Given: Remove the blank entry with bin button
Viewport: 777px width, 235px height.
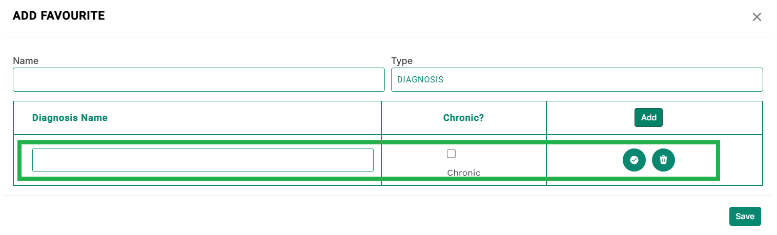Looking at the screenshot, I should point(663,160).
